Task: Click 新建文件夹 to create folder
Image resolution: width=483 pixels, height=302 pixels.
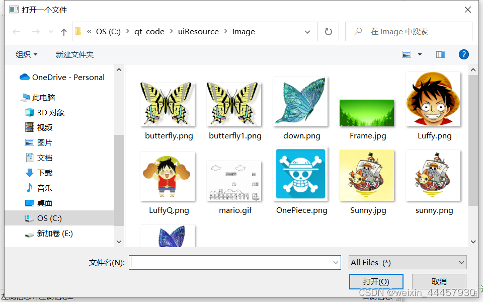Action: tap(74, 54)
